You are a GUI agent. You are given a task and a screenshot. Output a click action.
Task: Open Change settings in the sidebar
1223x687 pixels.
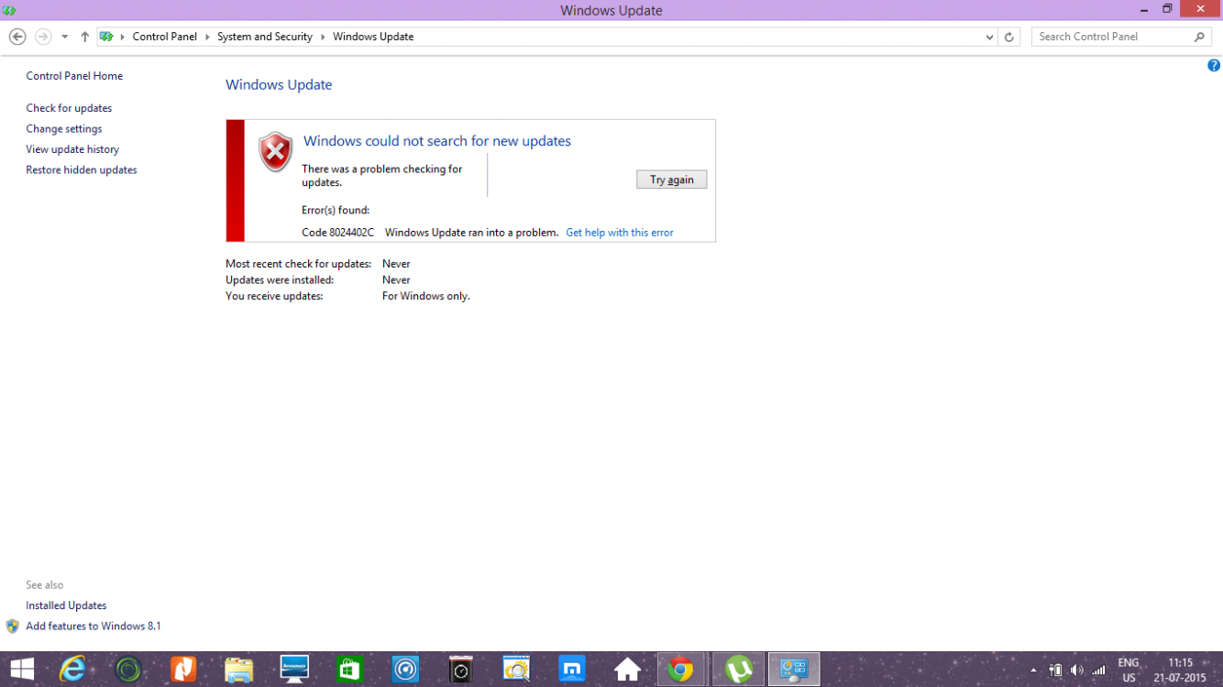click(64, 129)
